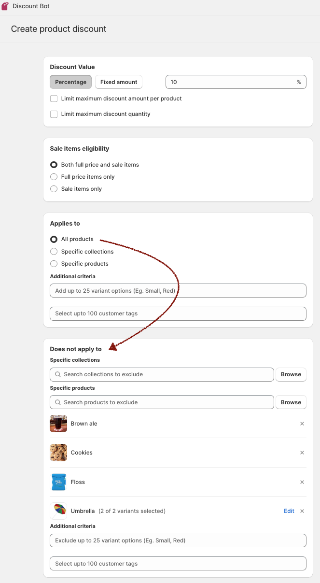
Task: Select Full price items only
Action: pos(54,177)
